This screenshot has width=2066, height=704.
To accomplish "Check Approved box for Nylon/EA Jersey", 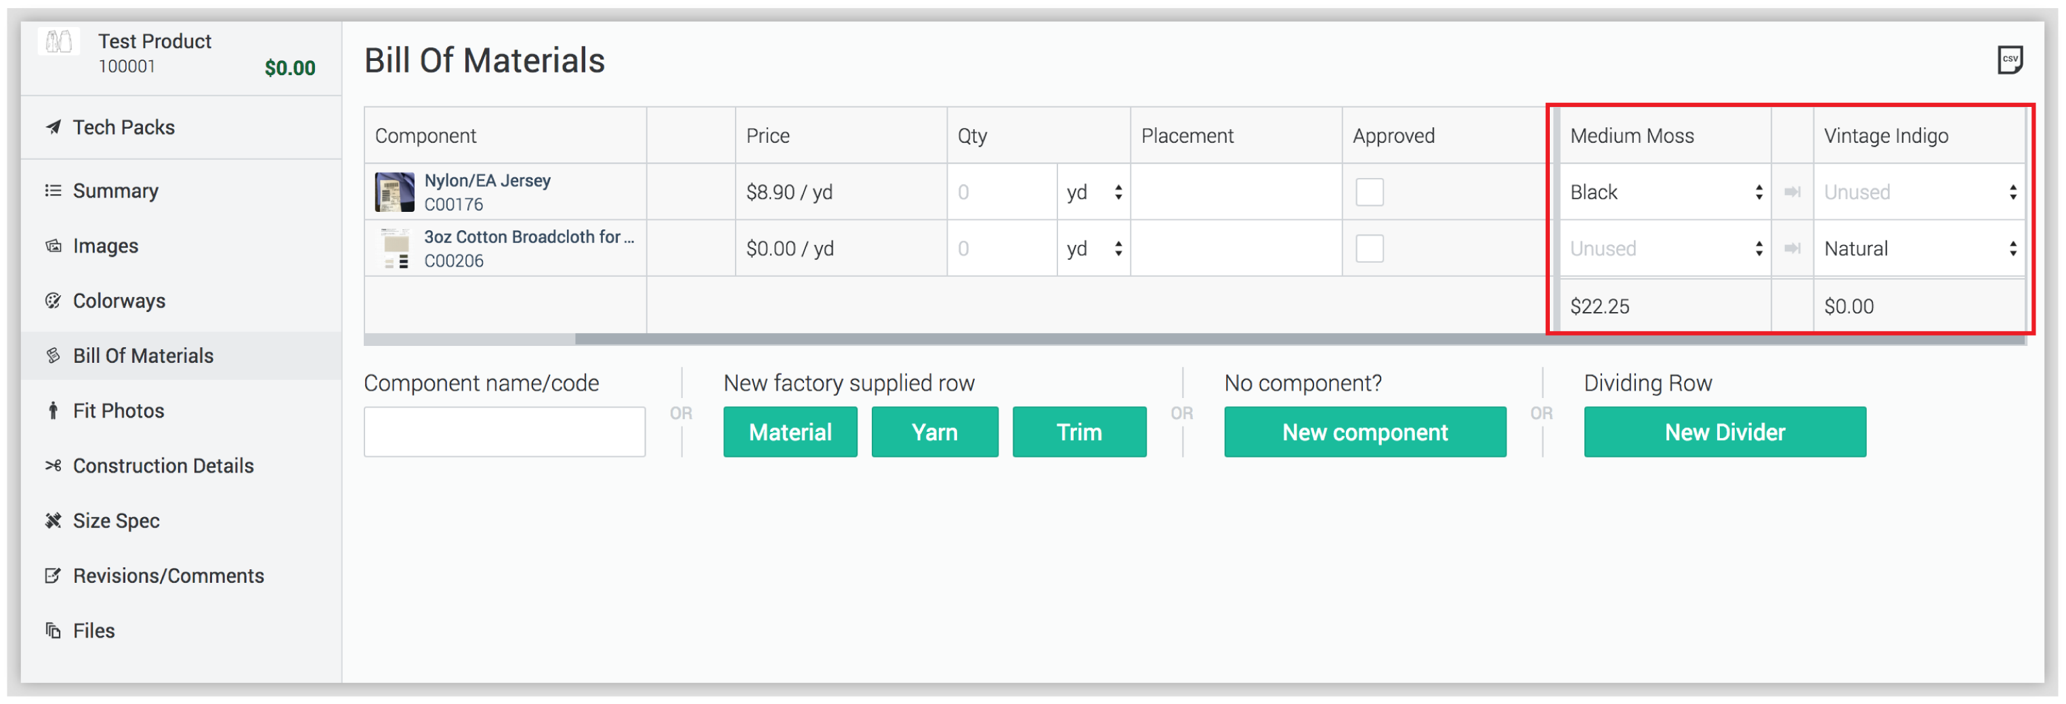I will click(x=1369, y=192).
